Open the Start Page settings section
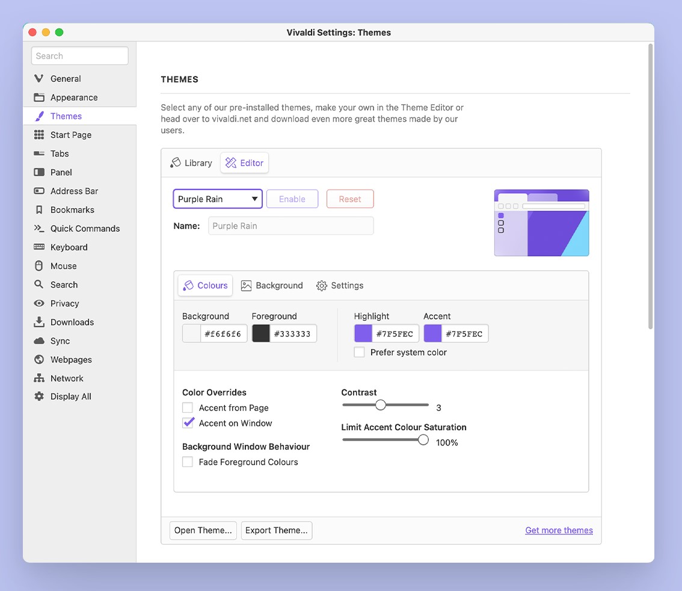Viewport: 682px width, 591px height. (x=79, y=134)
